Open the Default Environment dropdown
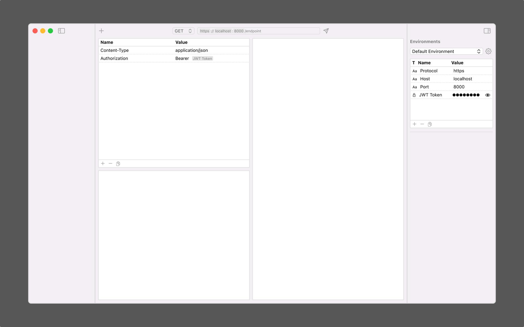This screenshot has height=327, width=524. pos(446,51)
